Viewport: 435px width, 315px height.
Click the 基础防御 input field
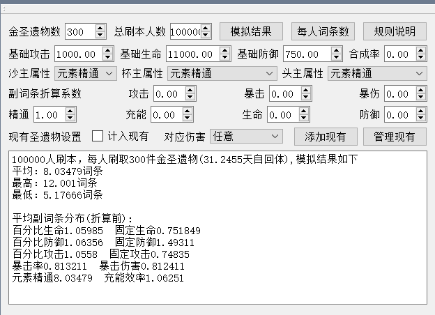point(301,54)
